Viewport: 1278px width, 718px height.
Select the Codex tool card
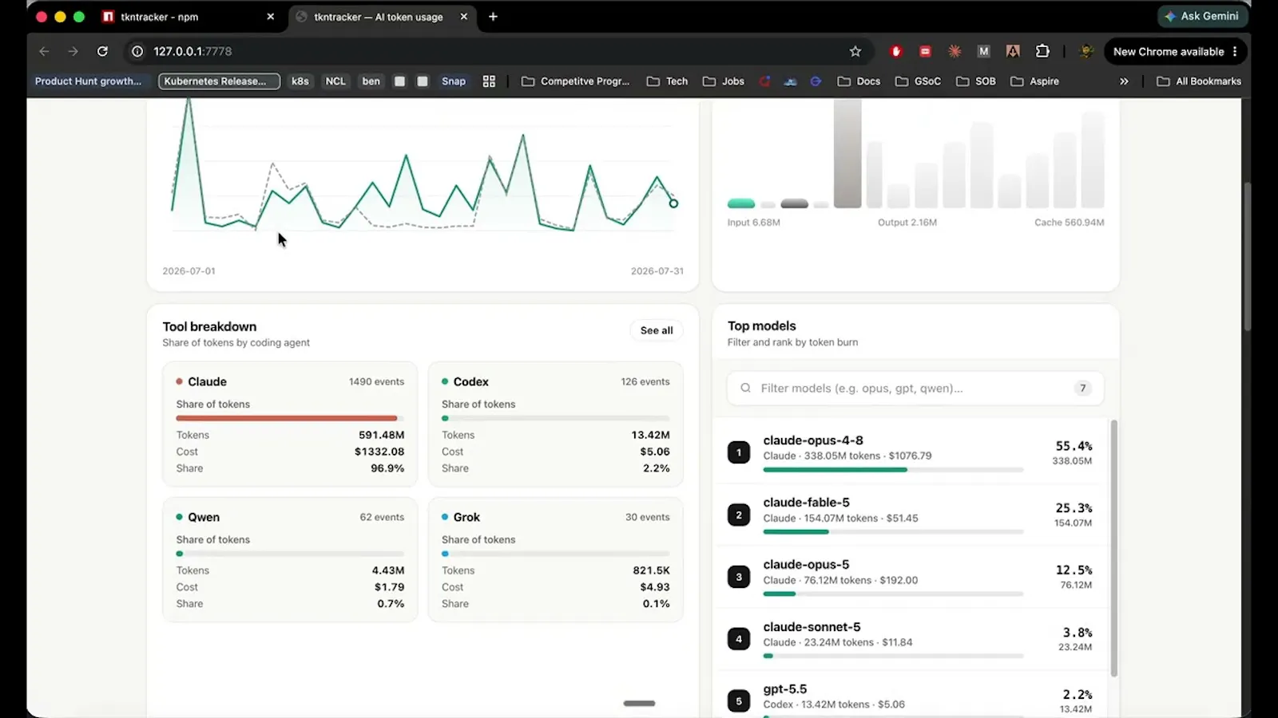click(556, 424)
